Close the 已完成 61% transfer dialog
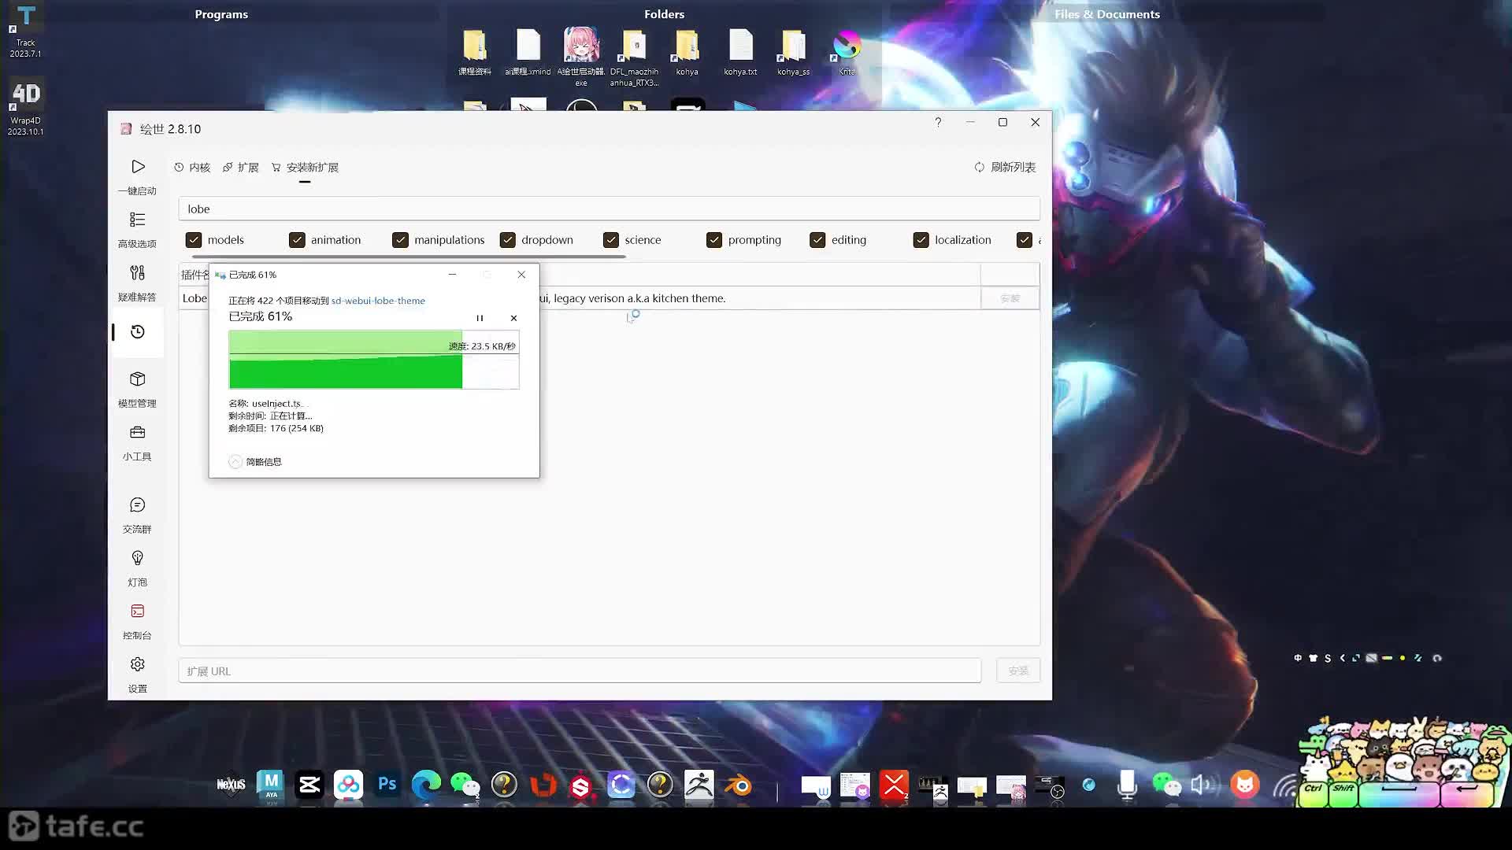 click(521, 275)
